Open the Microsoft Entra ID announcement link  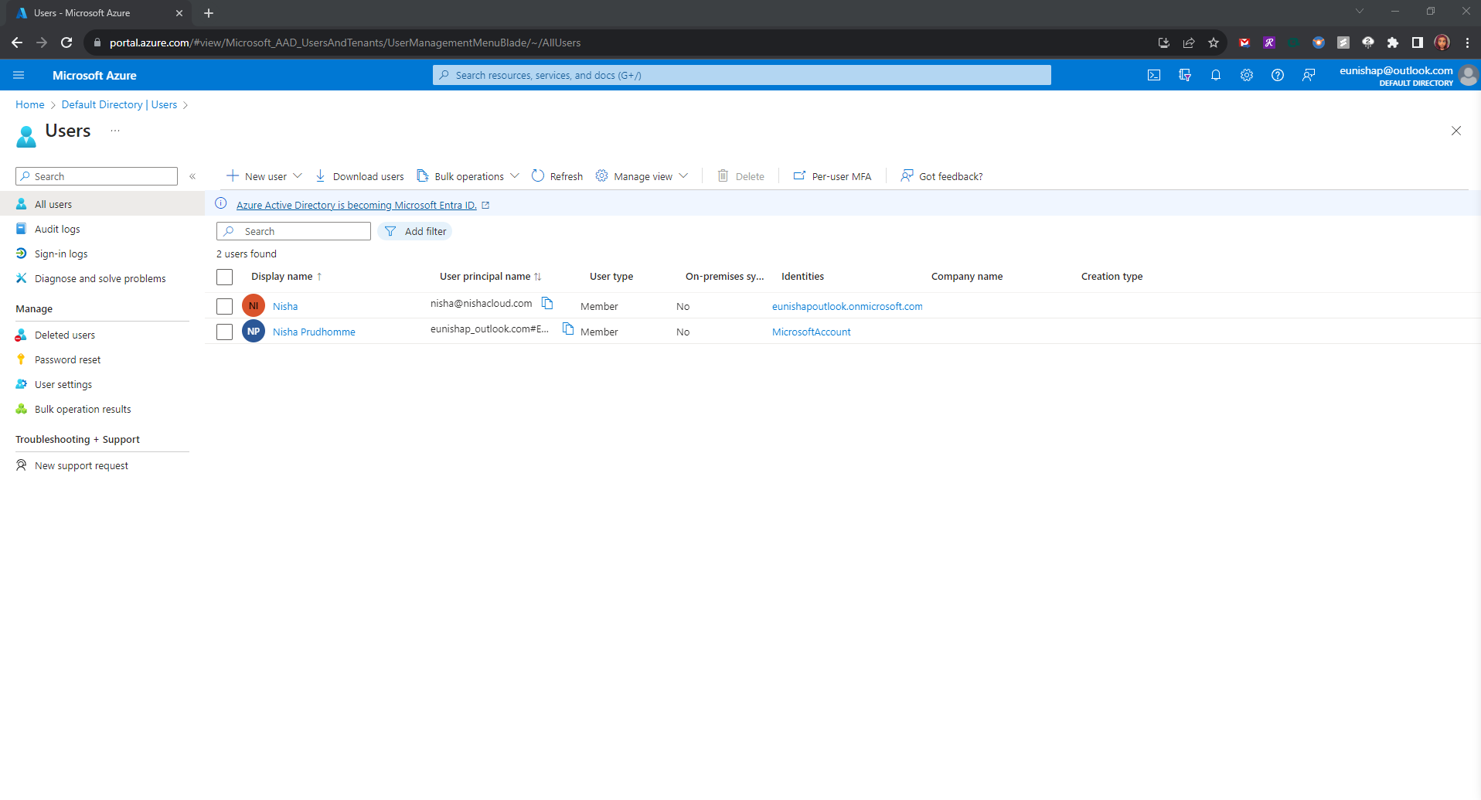(x=356, y=205)
